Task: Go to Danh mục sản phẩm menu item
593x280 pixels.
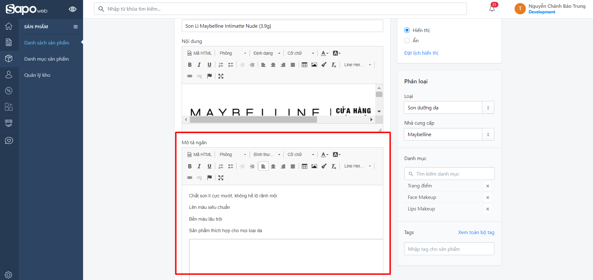Action: coord(47,59)
